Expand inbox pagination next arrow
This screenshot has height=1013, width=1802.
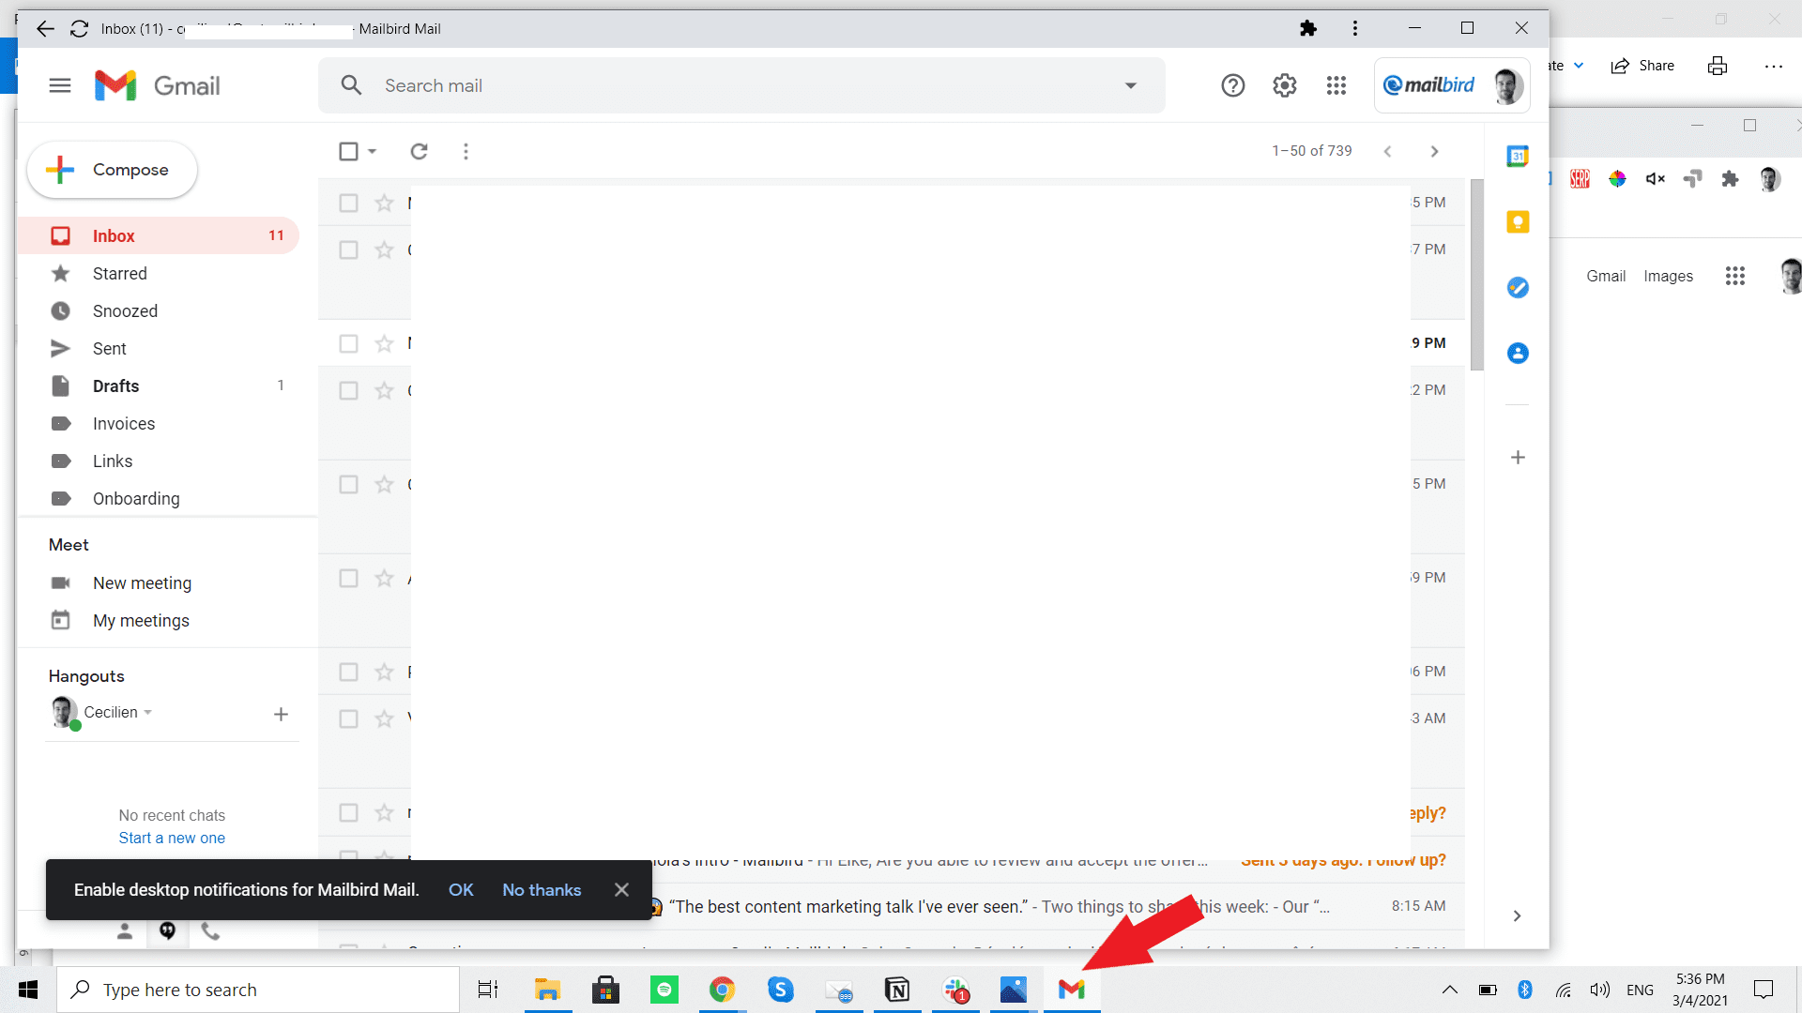pos(1434,151)
